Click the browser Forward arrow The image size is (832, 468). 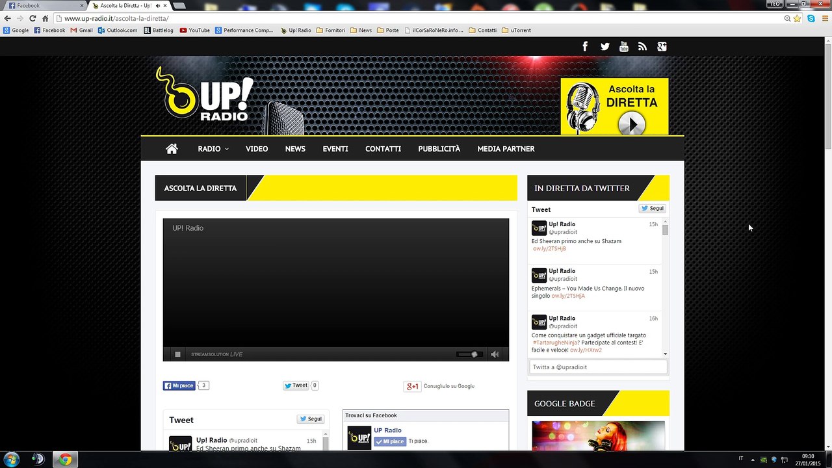[x=20, y=19]
